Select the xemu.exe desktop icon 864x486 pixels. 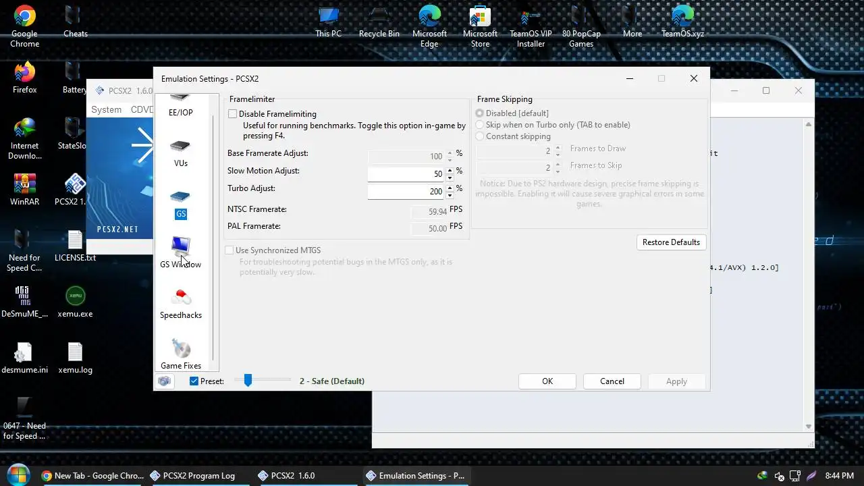[x=75, y=302]
